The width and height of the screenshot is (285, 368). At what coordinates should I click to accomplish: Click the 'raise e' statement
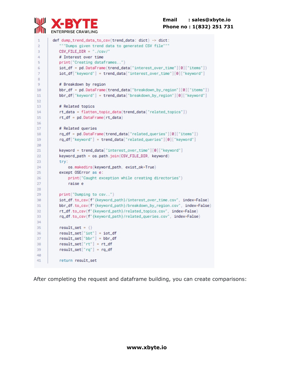pos(76,184)
